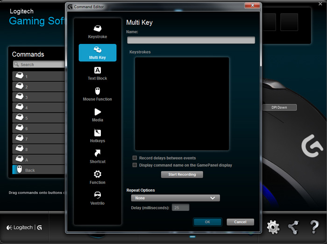The height and width of the screenshot is (244, 327).
Task: Cancel the Command Editor dialog
Action: click(240, 222)
